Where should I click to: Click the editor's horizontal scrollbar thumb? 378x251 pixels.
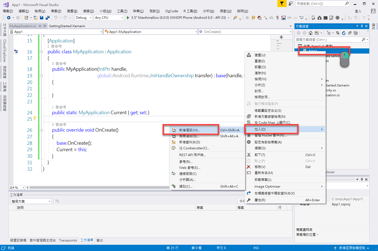99,188
